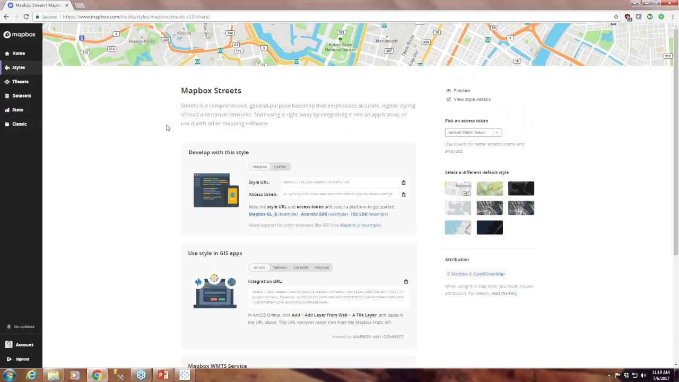Copy the Access token to clipboard
679x382 pixels.
pos(403,194)
